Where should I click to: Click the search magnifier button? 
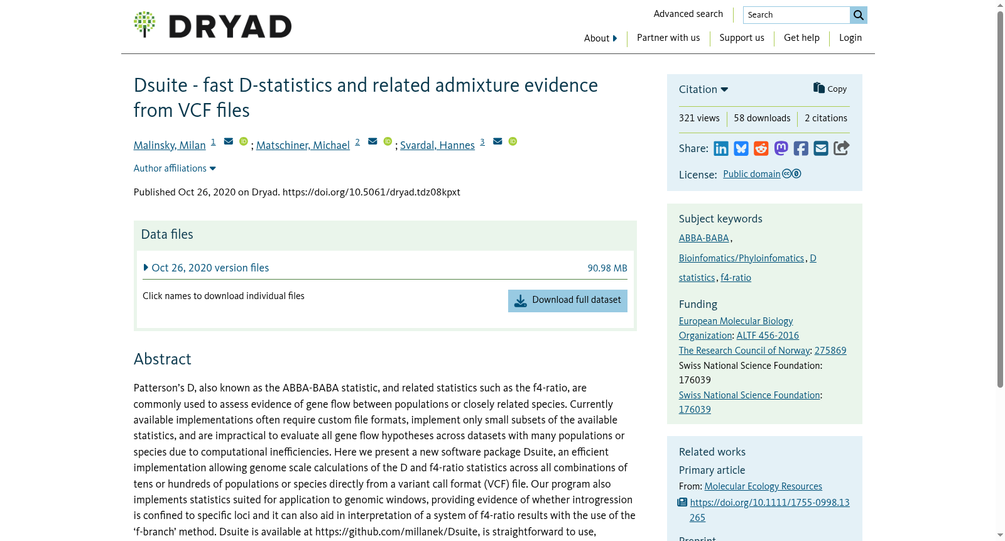859,15
